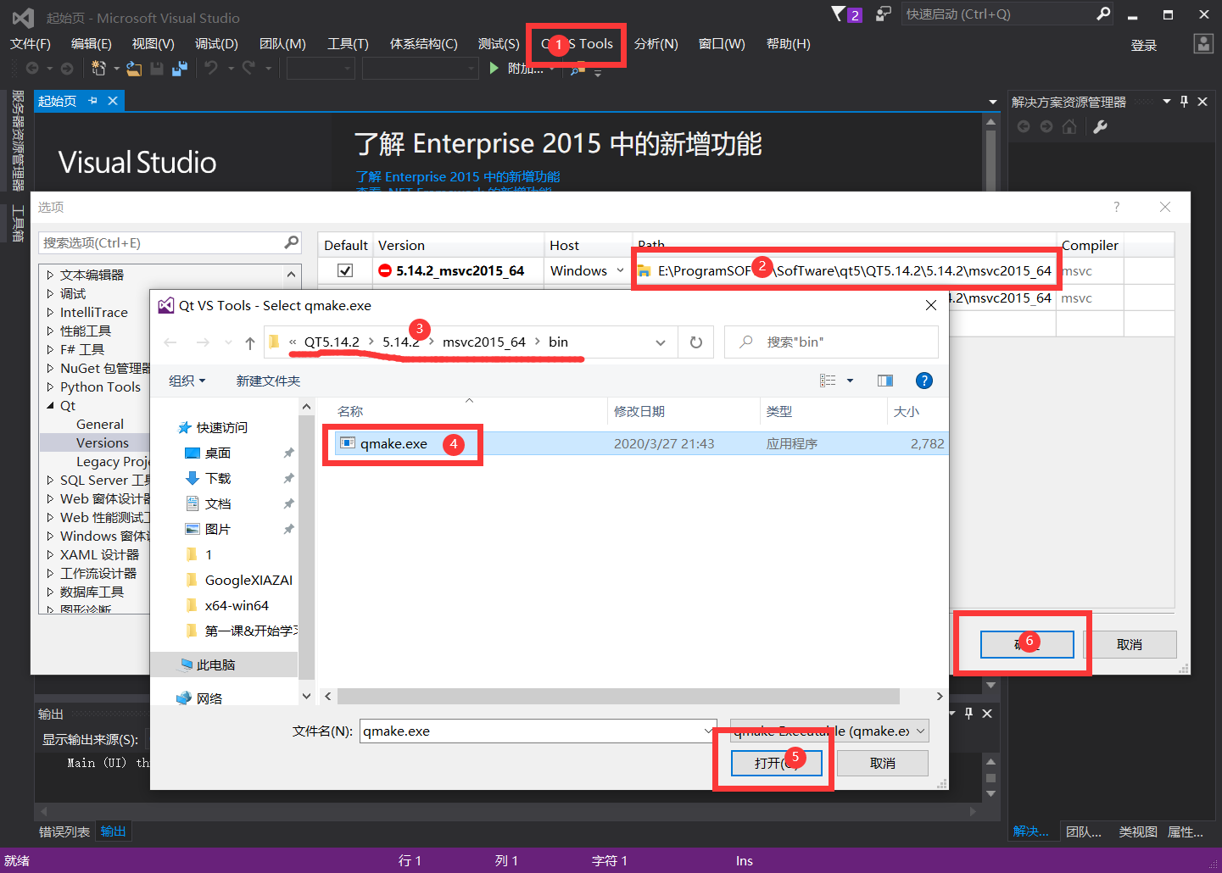Open the Help icon in the file dialog
The width and height of the screenshot is (1222, 873).
coord(923,381)
